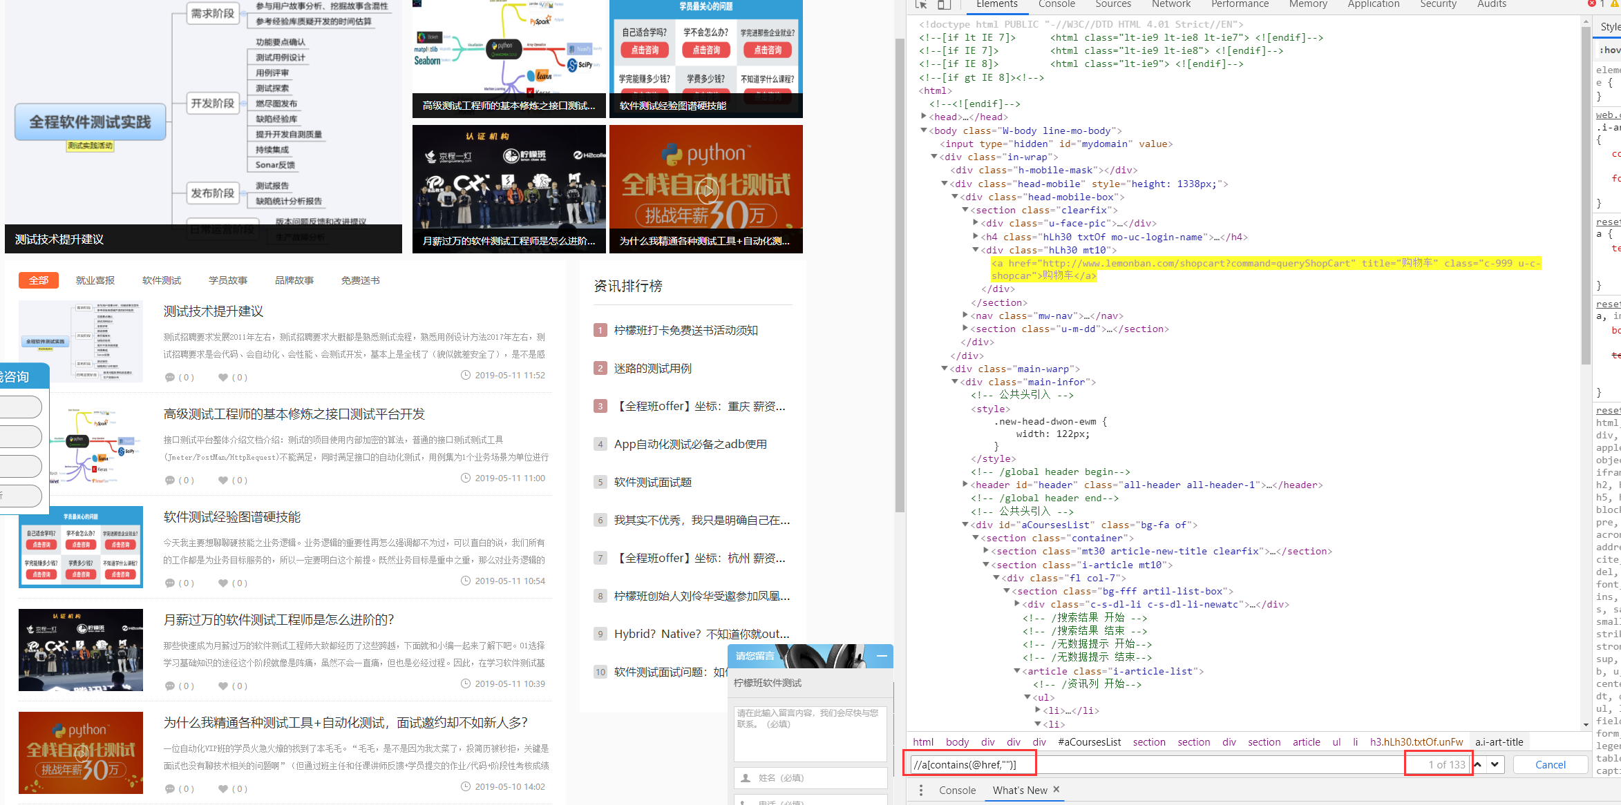Click the #aCoursesList breadcrumb item
Screen dimensions: 1621x805
pos(1090,741)
